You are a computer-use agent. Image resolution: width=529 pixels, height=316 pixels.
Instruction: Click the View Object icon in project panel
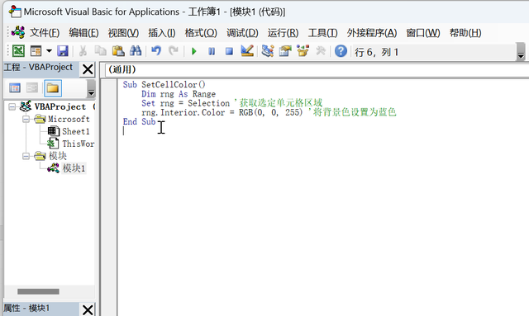[32, 88]
